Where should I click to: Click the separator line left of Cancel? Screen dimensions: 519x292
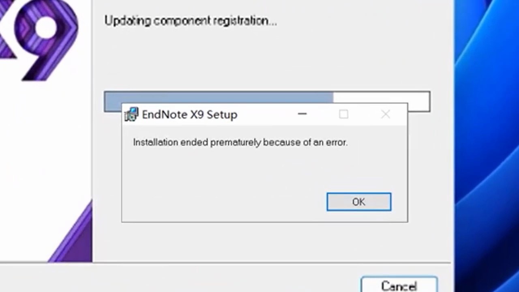click(x=203, y=263)
